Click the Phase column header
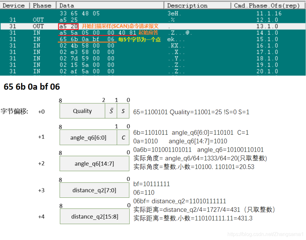Viewport: 306px width, 240px height. pyautogui.click(x=43, y=5)
